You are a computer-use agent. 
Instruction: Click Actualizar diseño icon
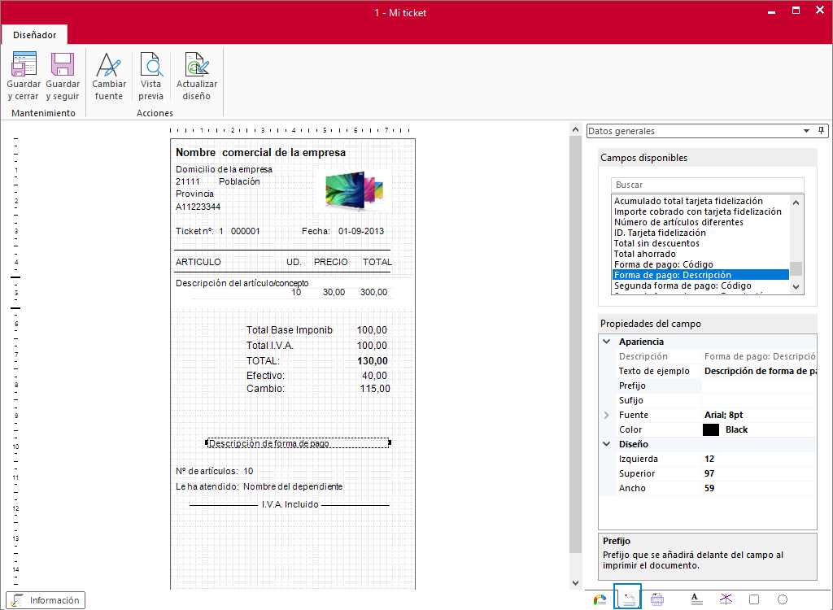pyautogui.click(x=197, y=63)
